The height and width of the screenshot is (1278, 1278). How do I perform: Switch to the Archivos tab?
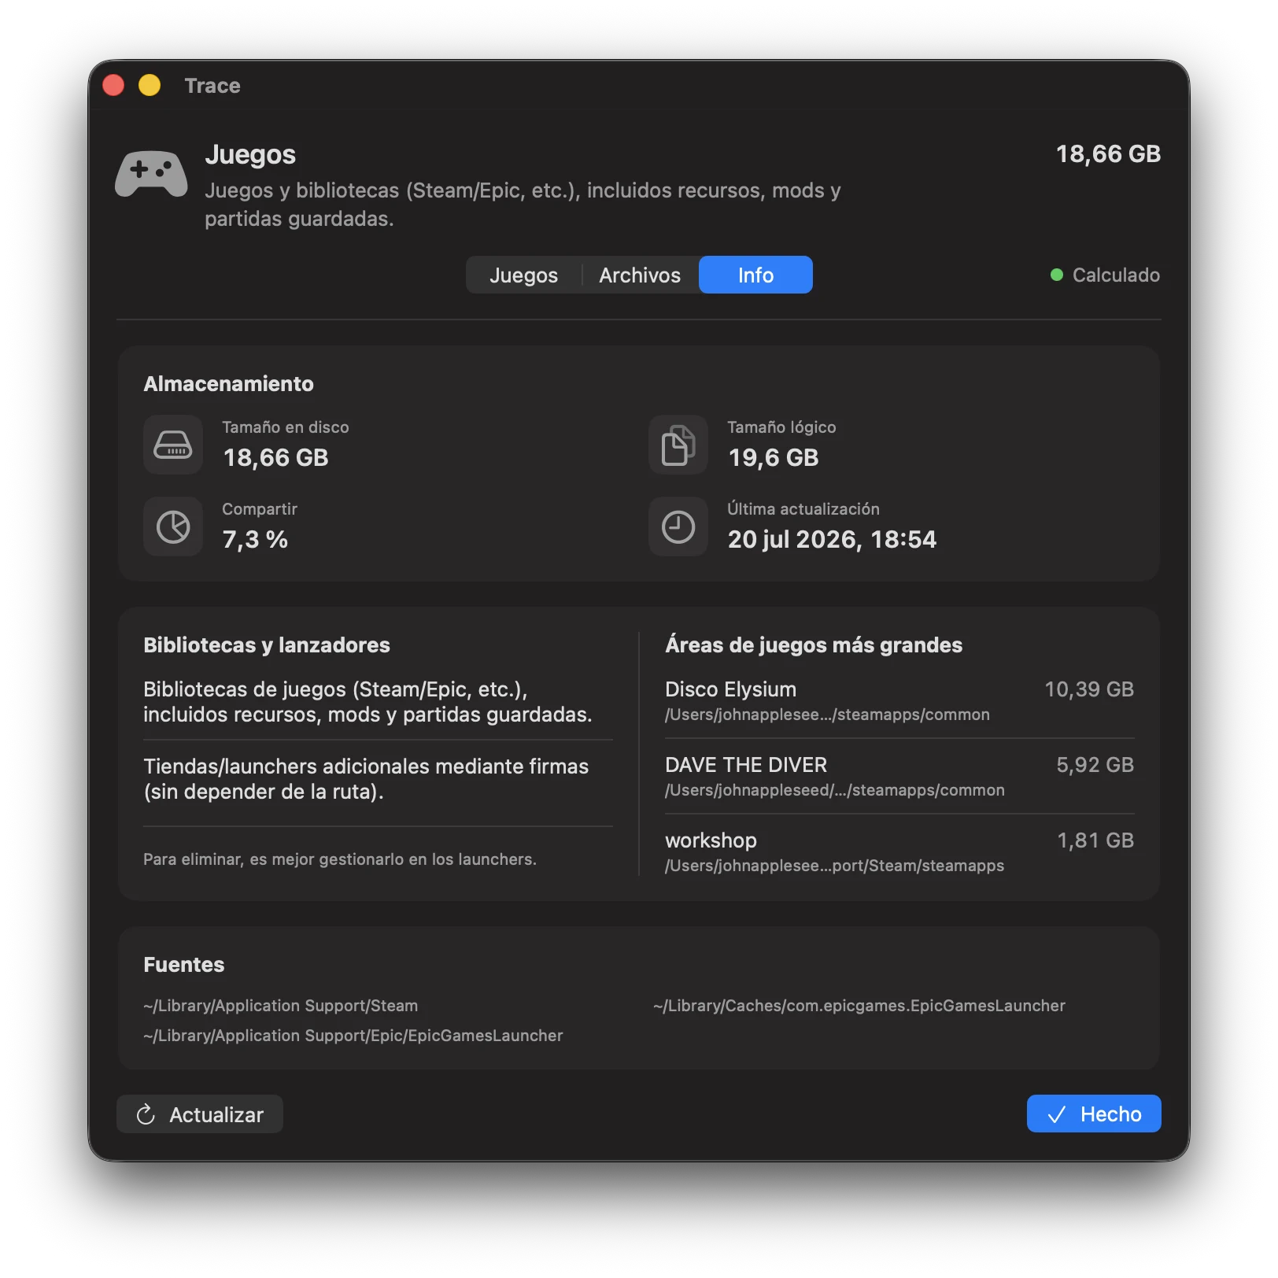point(640,275)
